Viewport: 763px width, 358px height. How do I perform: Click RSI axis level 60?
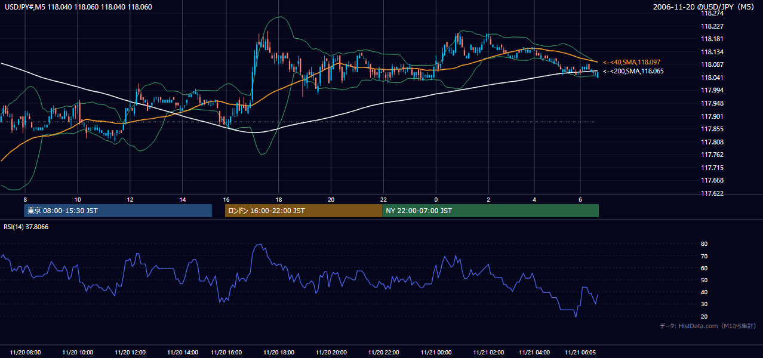tap(704, 268)
